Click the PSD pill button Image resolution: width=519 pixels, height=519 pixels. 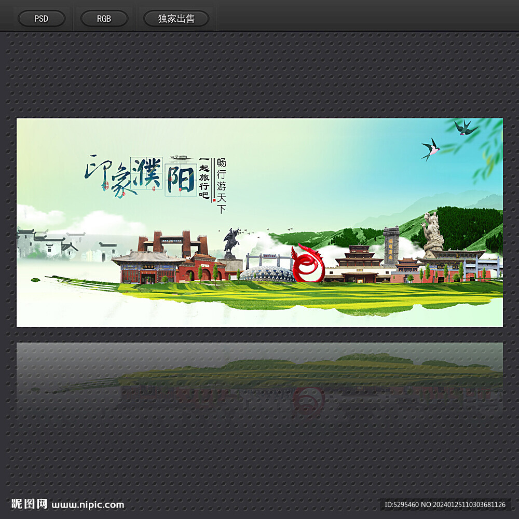coord(42,19)
